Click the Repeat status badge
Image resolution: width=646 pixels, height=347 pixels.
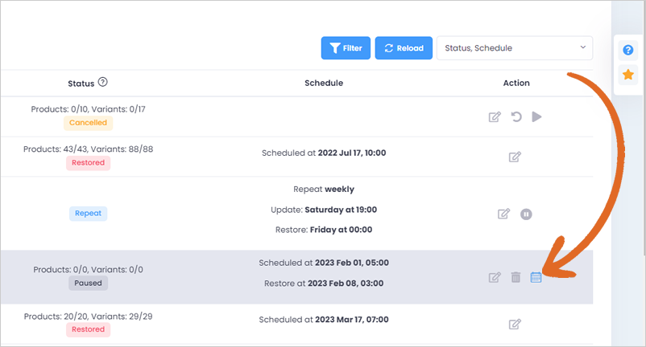(x=88, y=214)
